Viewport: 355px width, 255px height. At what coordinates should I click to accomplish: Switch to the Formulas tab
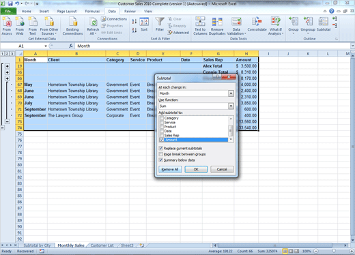92,11
